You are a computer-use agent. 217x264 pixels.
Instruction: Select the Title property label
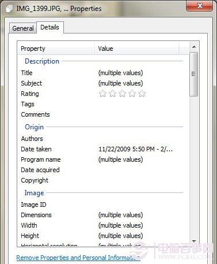(26, 73)
